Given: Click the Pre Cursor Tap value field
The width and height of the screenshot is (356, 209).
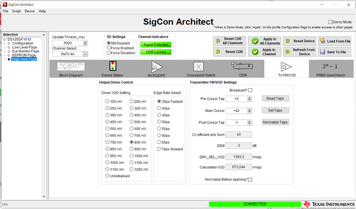Looking at the screenshot, I should pyautogui.click(x=236, y=99).
